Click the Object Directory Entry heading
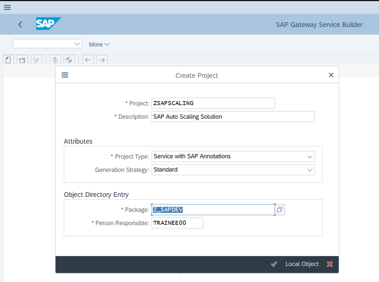This screenshot has width=379, height=282. click(x=96, y=195)
